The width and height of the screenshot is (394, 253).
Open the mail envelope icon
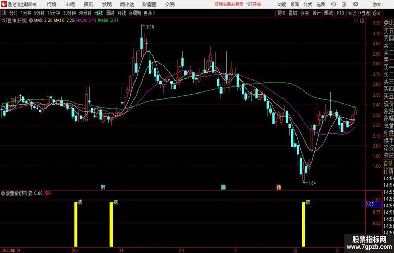pyautogui.click(x=355, y=4)
